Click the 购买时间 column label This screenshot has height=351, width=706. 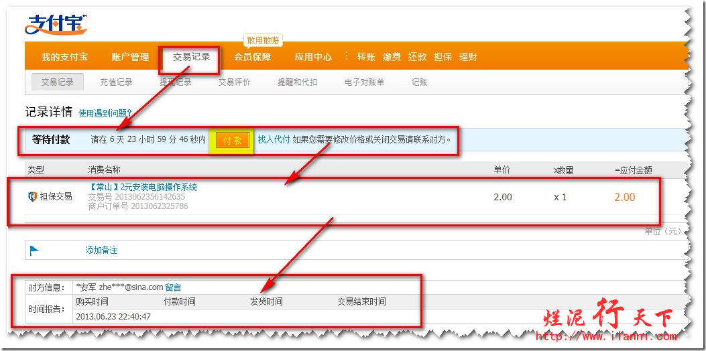click(x=93, y=301)
